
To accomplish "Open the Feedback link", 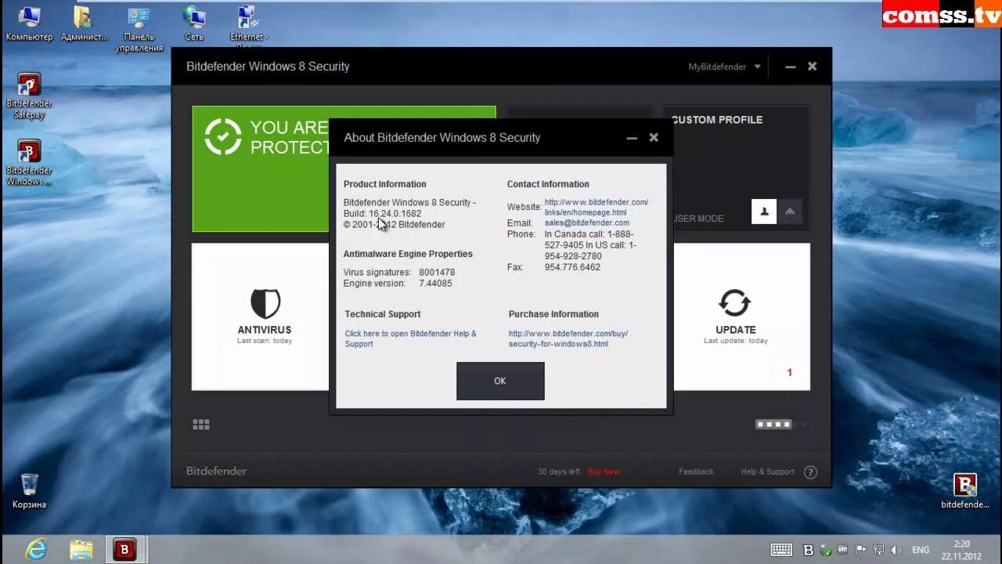I will point(696,472).
